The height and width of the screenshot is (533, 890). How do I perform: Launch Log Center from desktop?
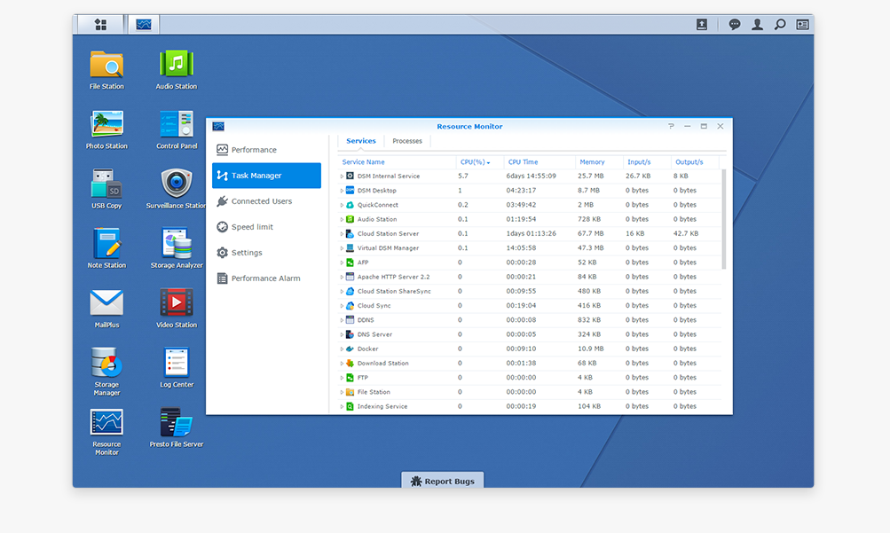pyautogui.click(x=177, y=363)
